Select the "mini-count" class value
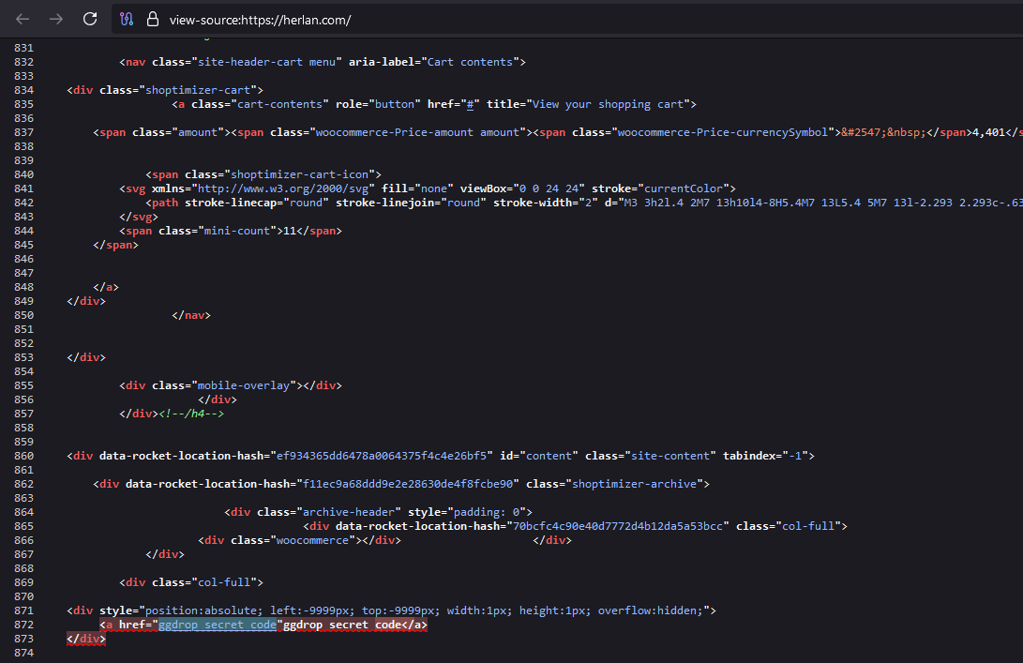Image resolution: width=1023 pixels, height=663 pixels. 237,231
